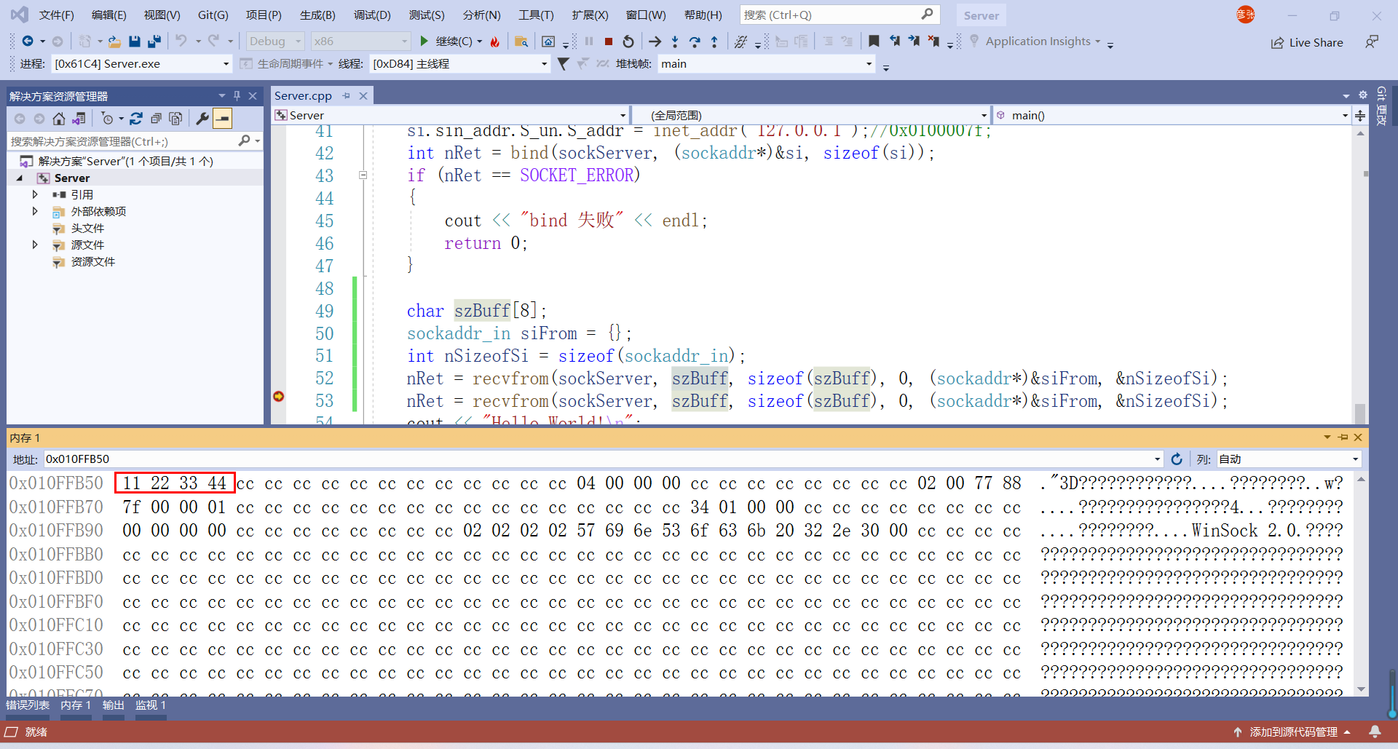This screenshot has width=1398, height=749.
Task: Switch to Server.cpp editor tab
Action: 303,95
